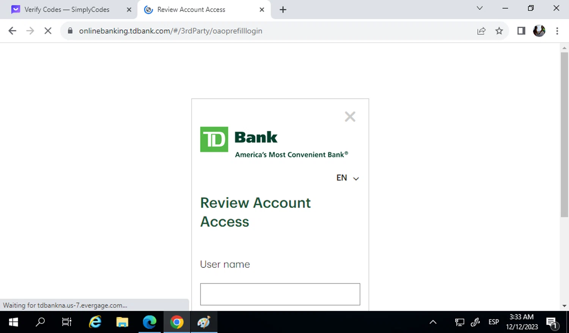Click the network icon in system tray
The image size is (569, 333).
[x=459, y=322]
